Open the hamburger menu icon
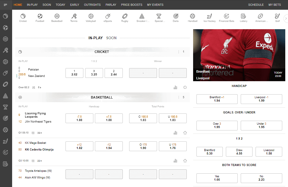The width and height of the screenshot is (288, 187). tap(5, 5)
